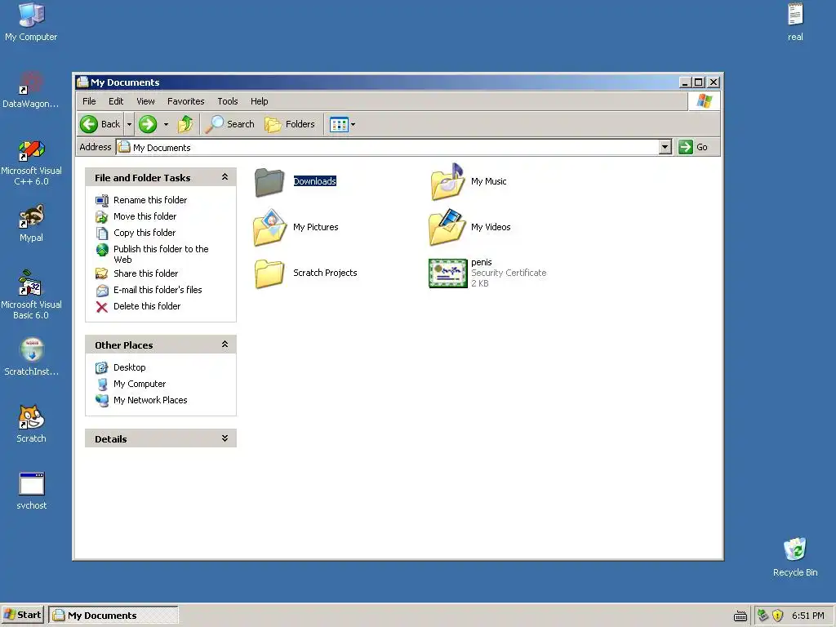The height and width of the screenshot is (627, 836).
Task: Click Rename this folder
Action: coord(150,200)
